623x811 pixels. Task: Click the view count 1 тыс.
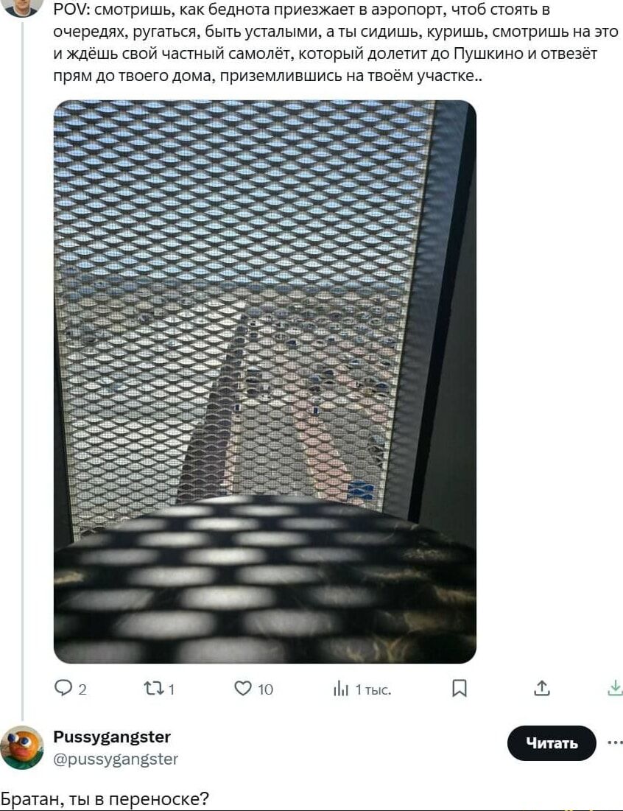[373, 689]
